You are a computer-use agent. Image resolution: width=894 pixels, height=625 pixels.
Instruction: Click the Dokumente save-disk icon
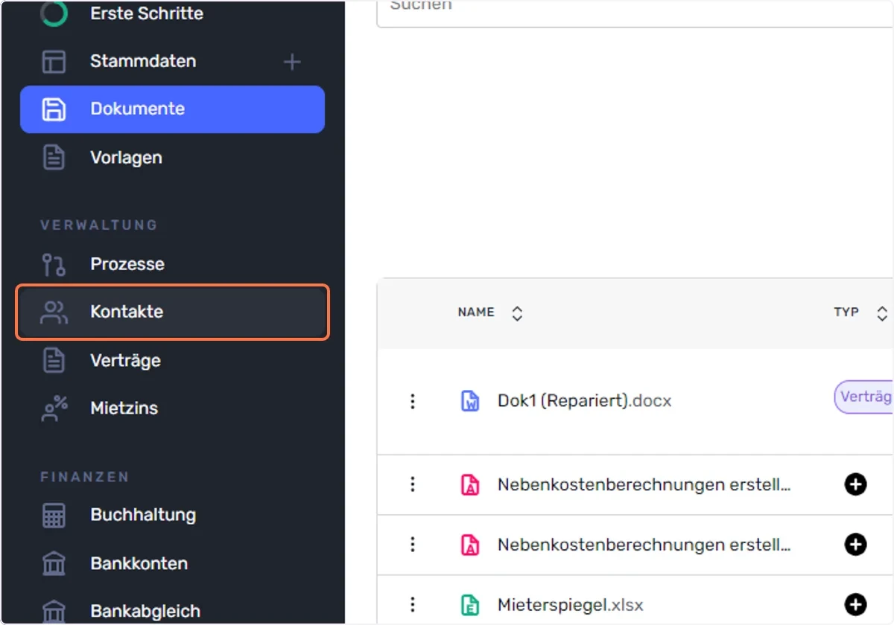point(54,109)
